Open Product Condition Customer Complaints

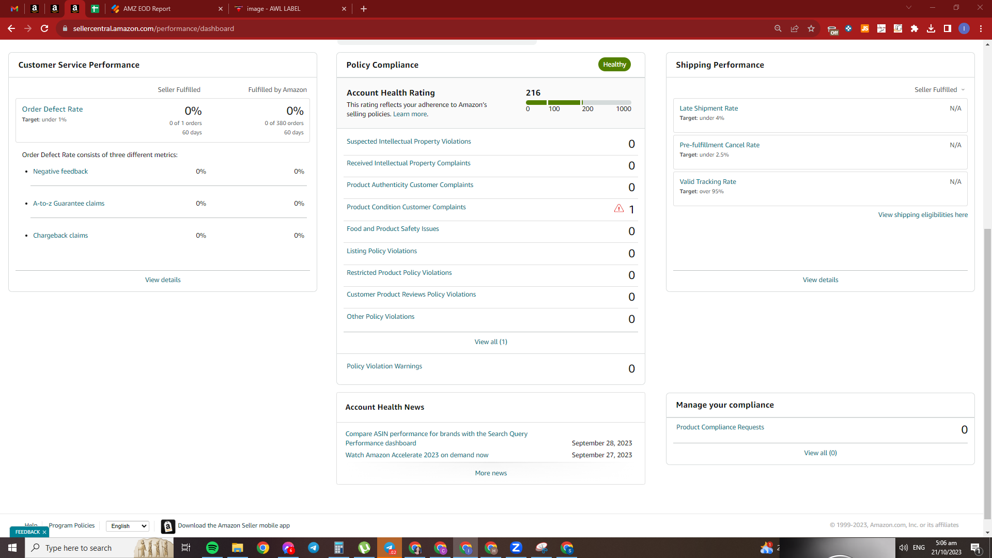tap(406, 207)
